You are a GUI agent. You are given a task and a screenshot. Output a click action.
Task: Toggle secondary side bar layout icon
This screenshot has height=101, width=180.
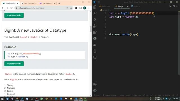pos(157,2)
